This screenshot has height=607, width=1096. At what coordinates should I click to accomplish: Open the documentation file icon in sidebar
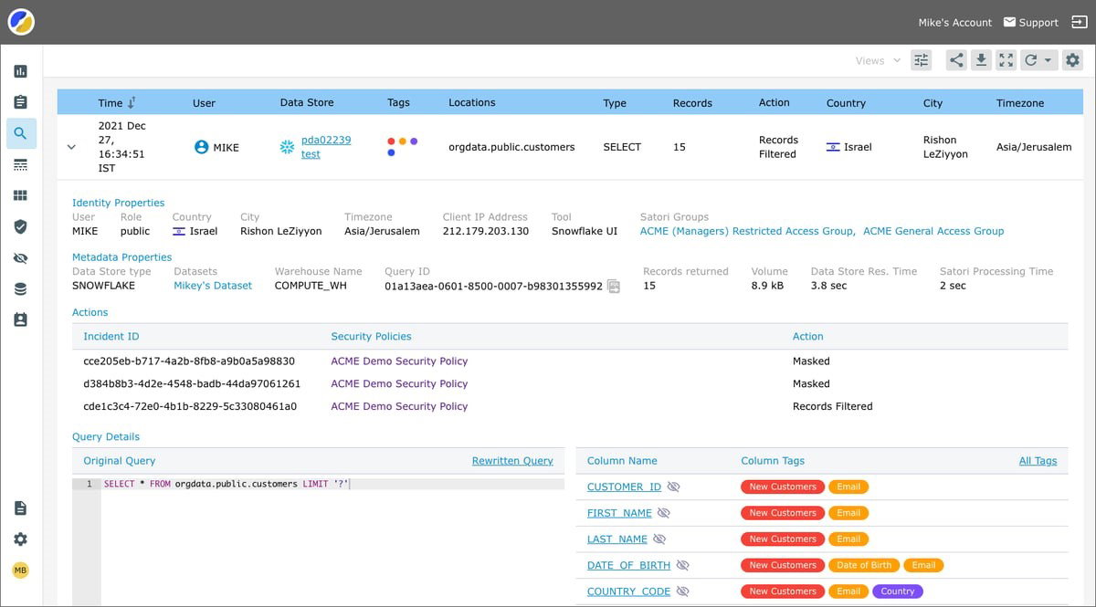[21, 508]
